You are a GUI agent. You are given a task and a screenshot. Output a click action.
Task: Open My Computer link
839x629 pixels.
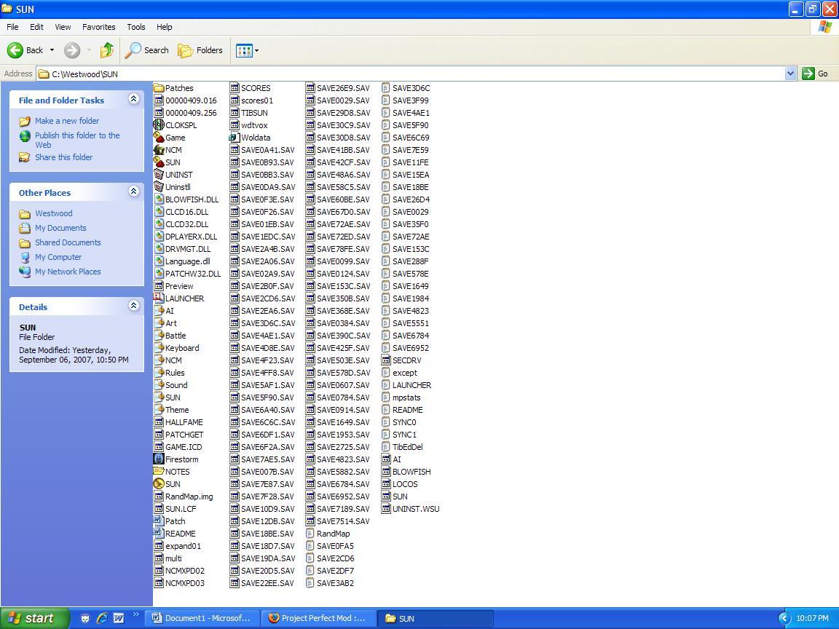coord(58,257)
